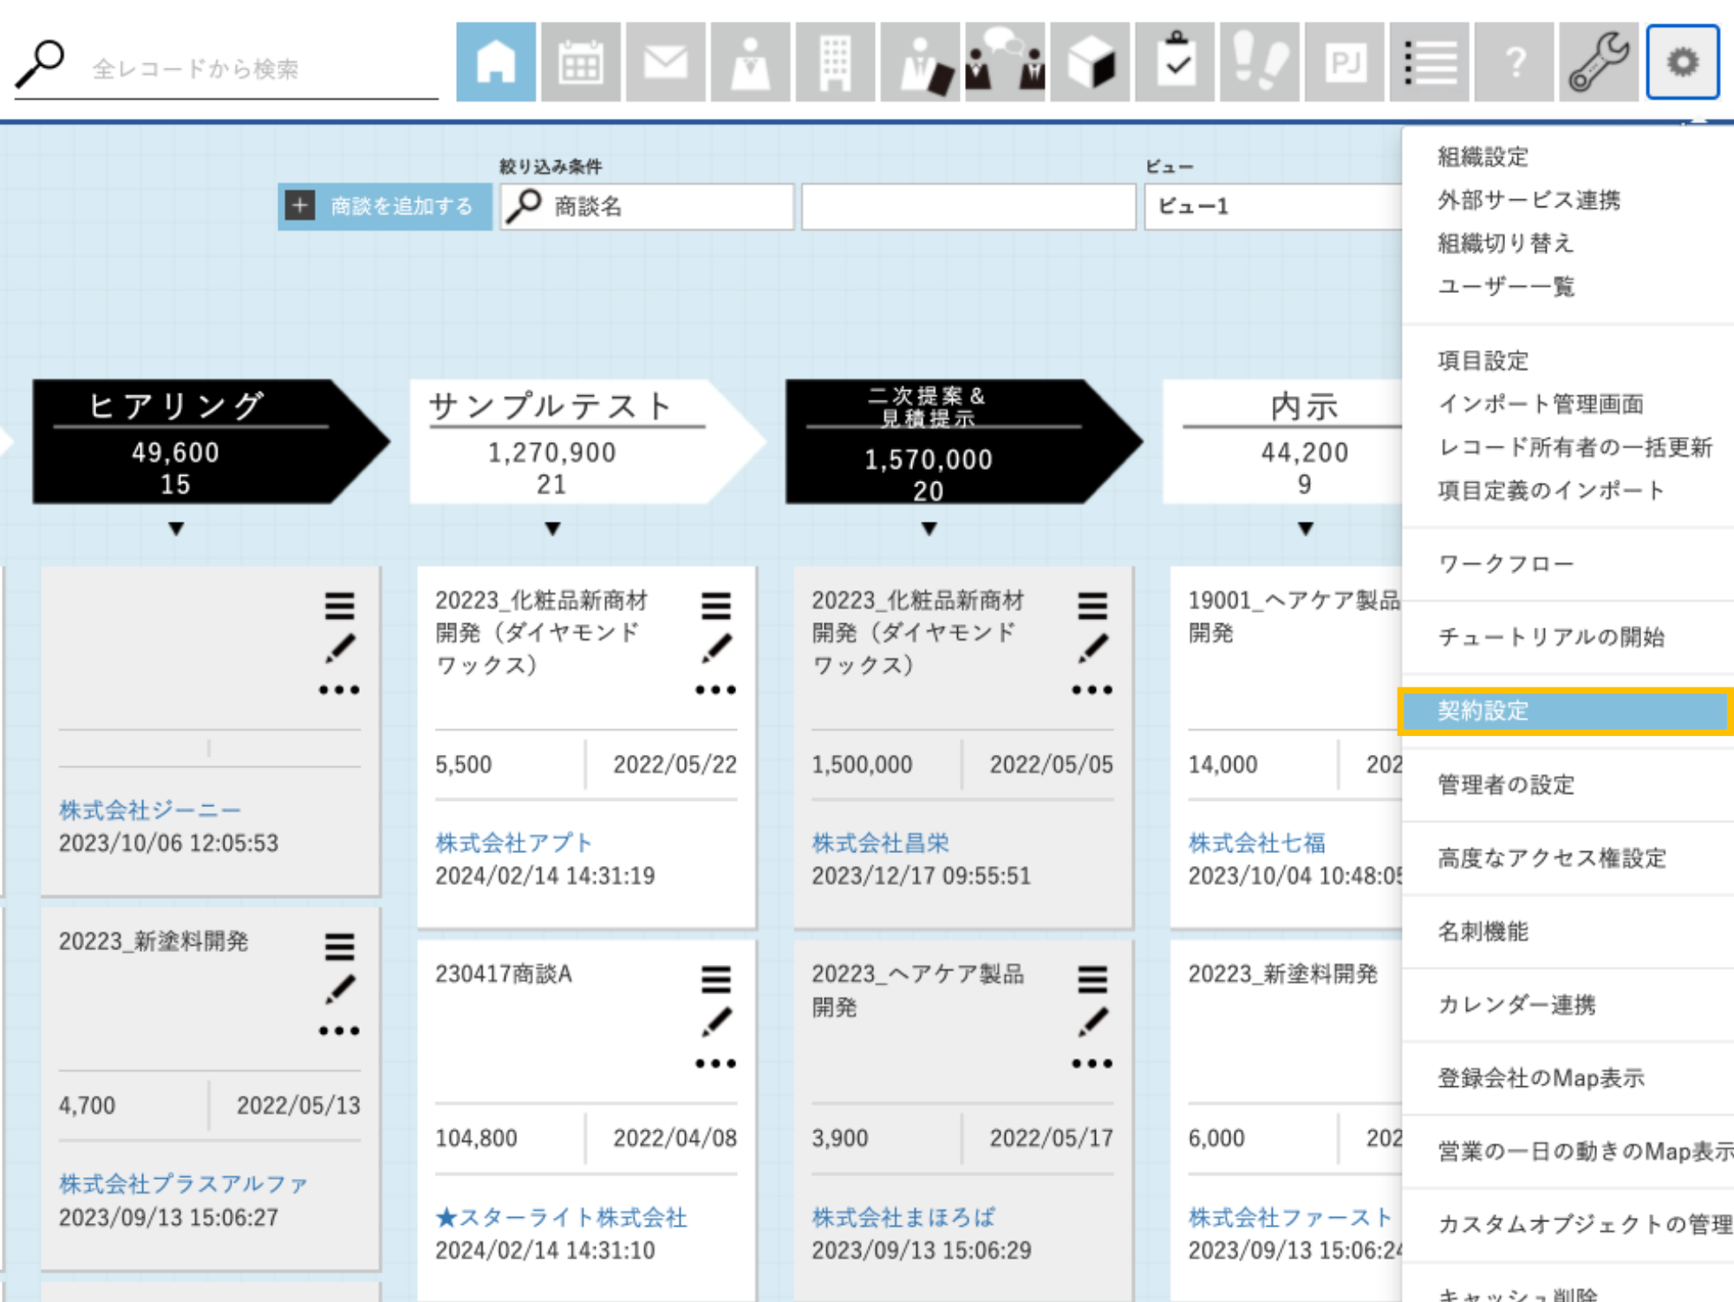Click the home icon in toolbar
Screen dimensions: 1734x1302
(x=495, y=62)
